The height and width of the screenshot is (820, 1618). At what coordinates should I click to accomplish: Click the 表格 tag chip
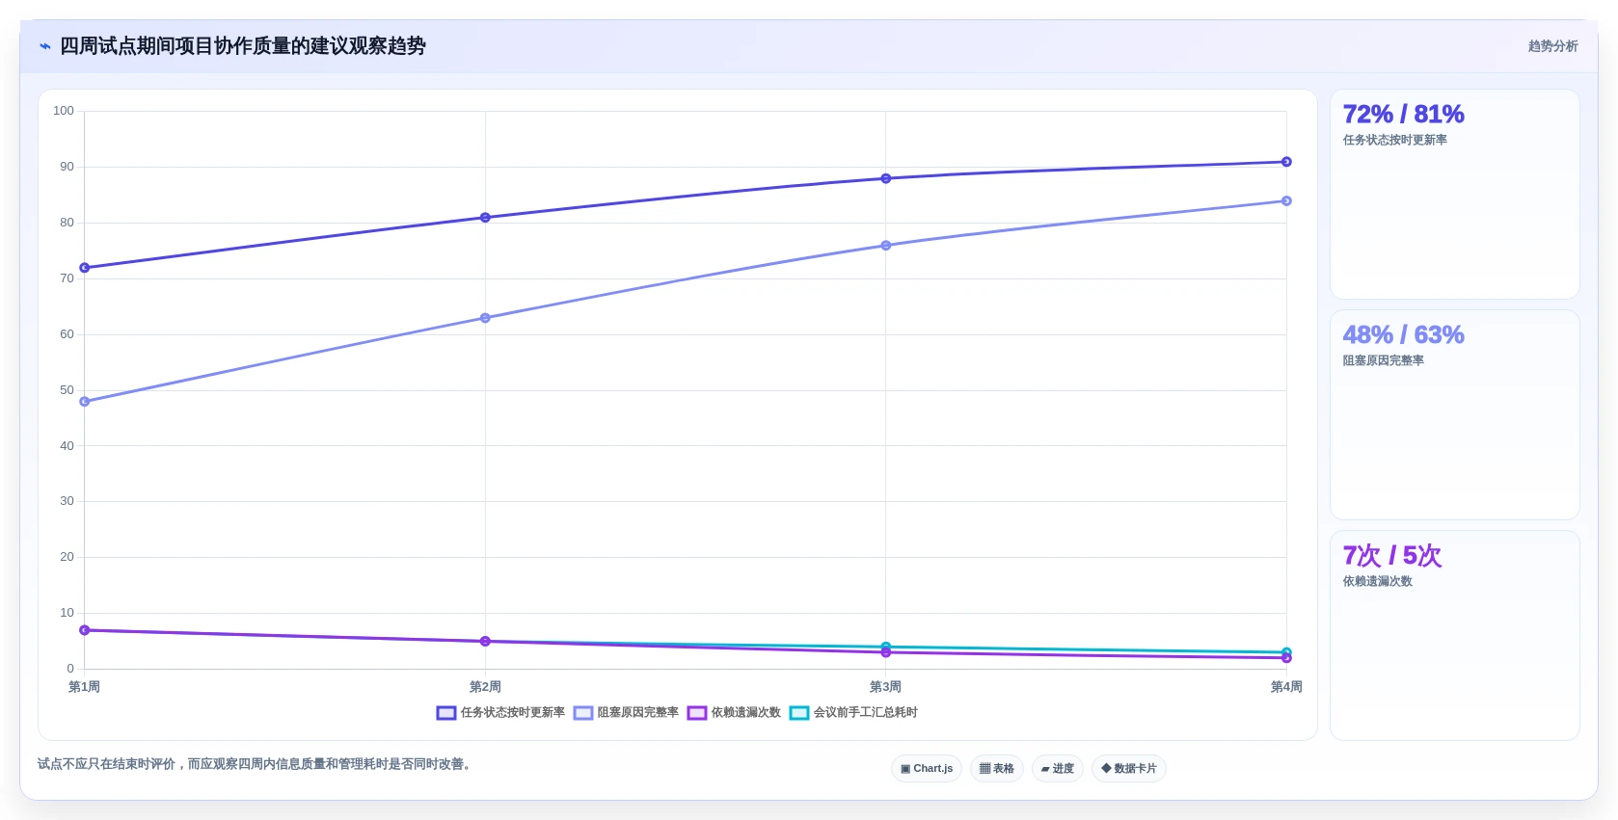click(997, 769)
